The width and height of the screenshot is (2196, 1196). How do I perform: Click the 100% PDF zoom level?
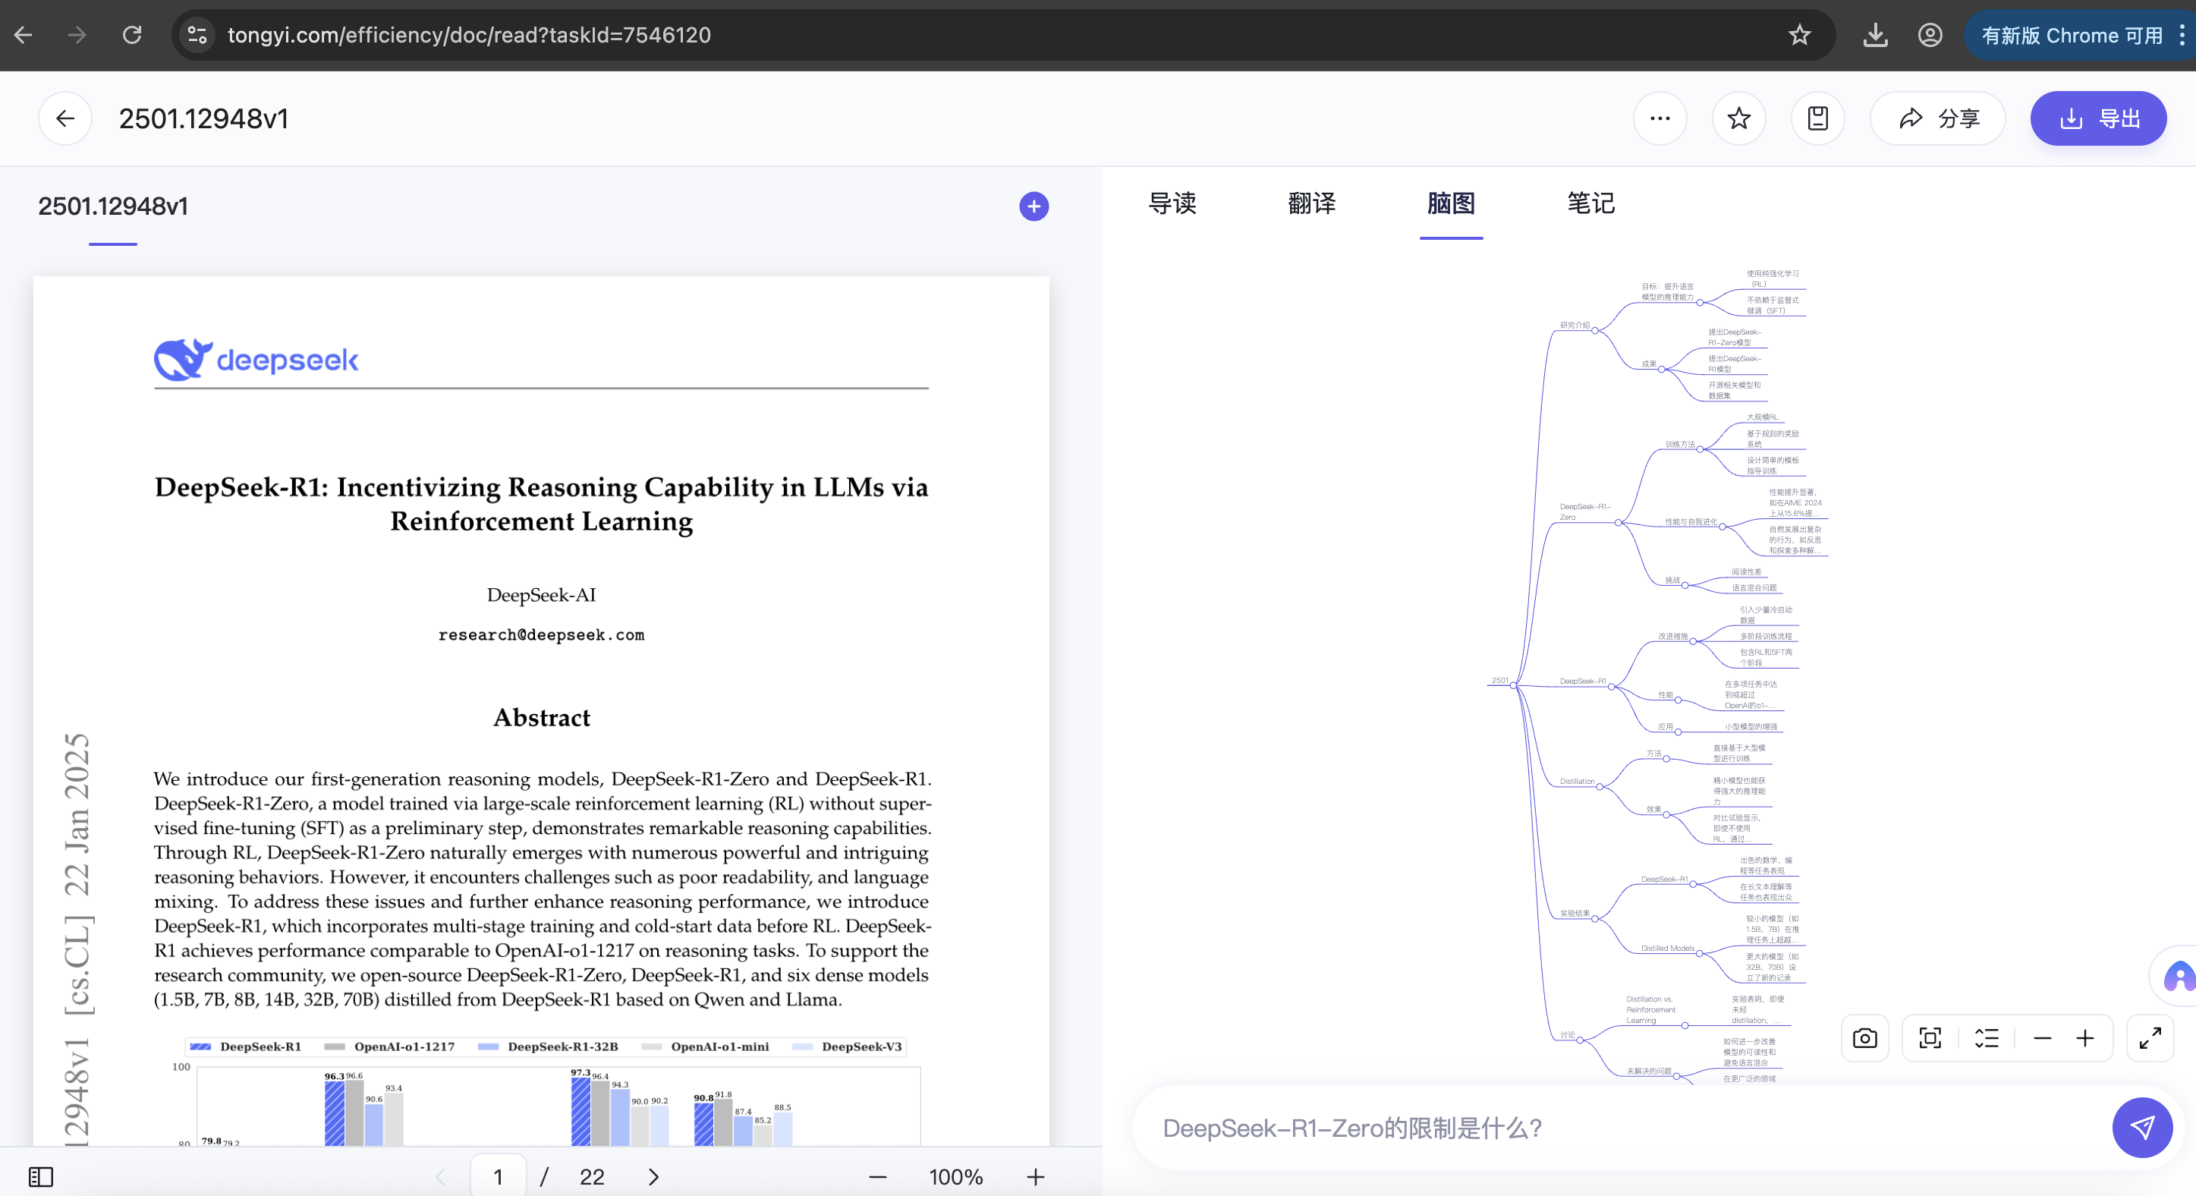coord(955,1176)
